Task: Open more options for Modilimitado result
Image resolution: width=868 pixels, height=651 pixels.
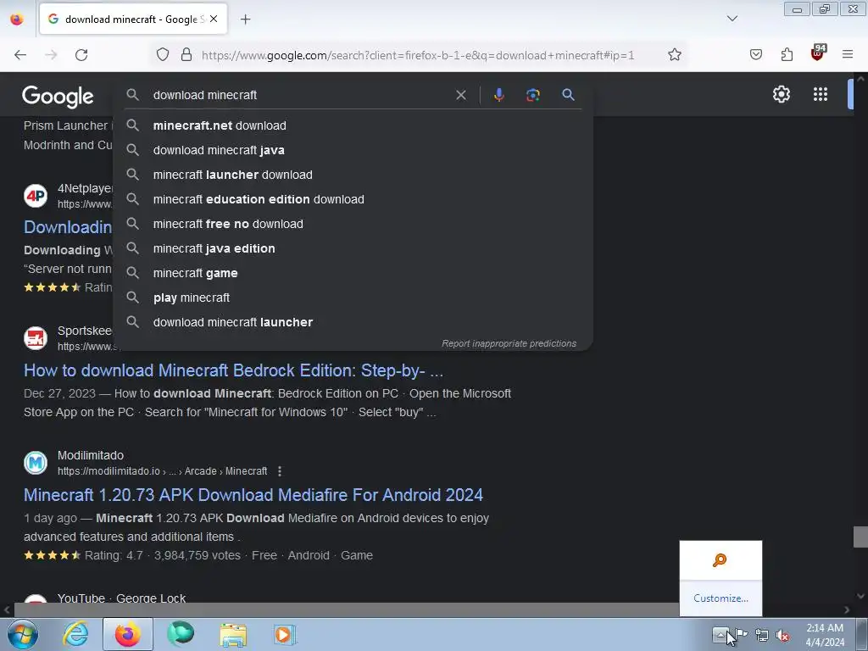Action: 280,471
